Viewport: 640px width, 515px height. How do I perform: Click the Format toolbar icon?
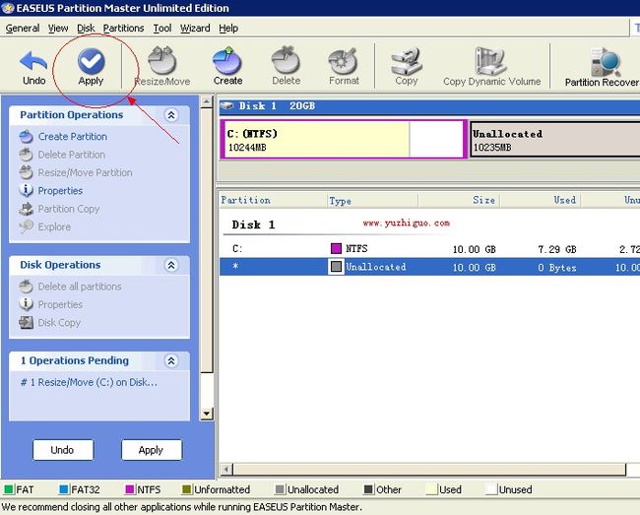point(344,61)
